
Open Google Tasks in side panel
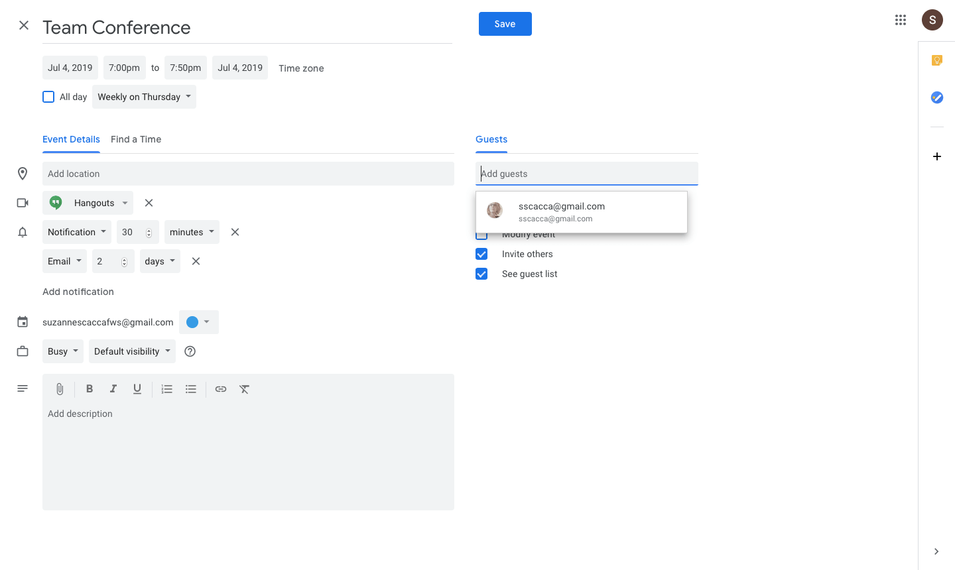(x=937, y=97)
